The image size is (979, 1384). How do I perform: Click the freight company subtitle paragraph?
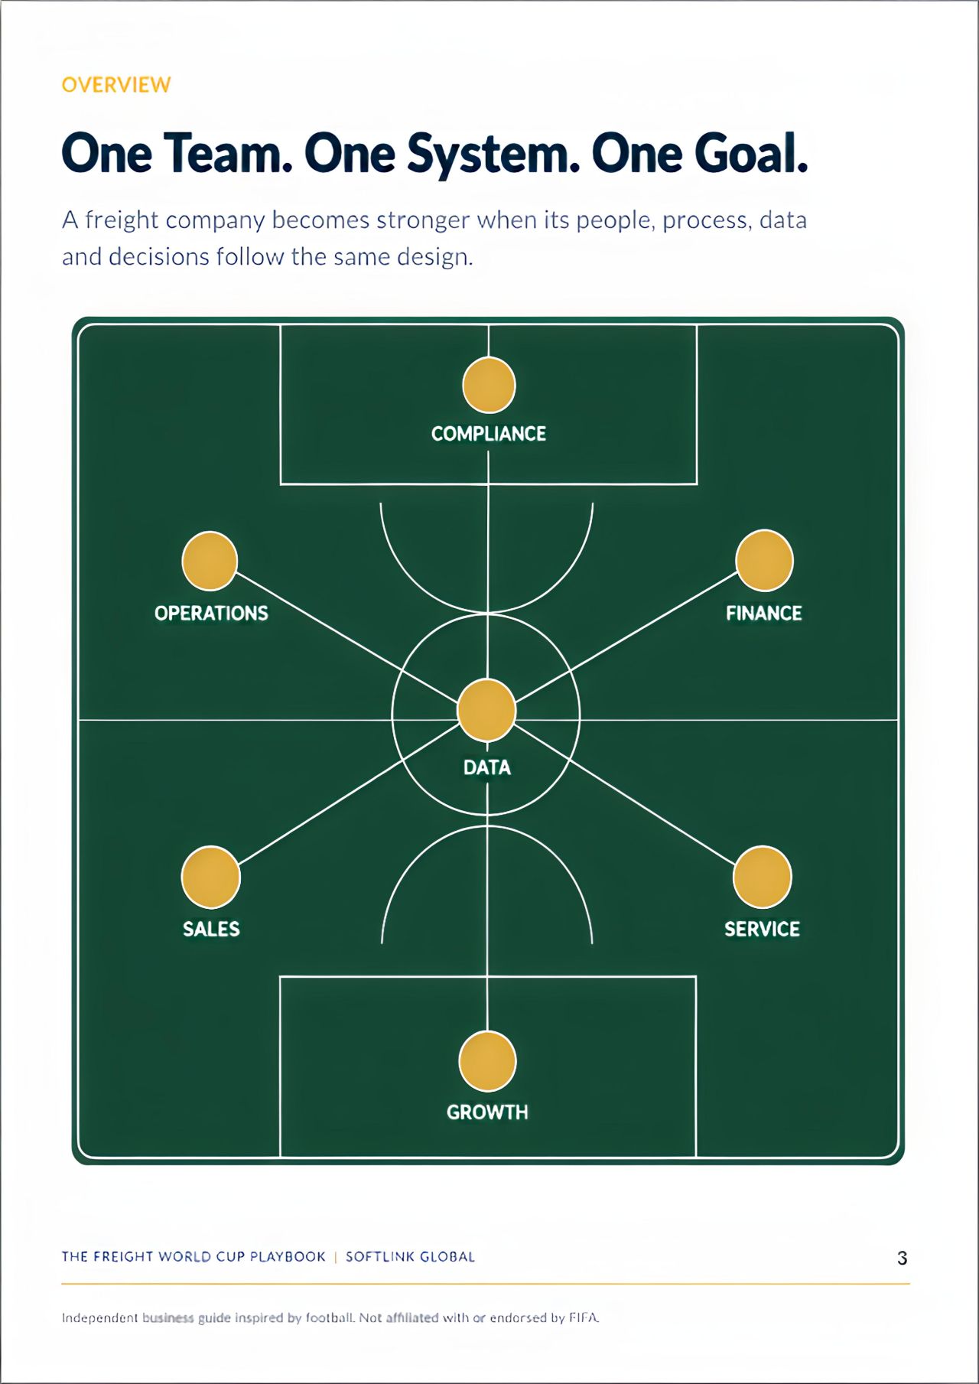[434, 238]
